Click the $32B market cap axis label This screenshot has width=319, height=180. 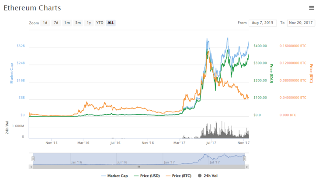21,46
